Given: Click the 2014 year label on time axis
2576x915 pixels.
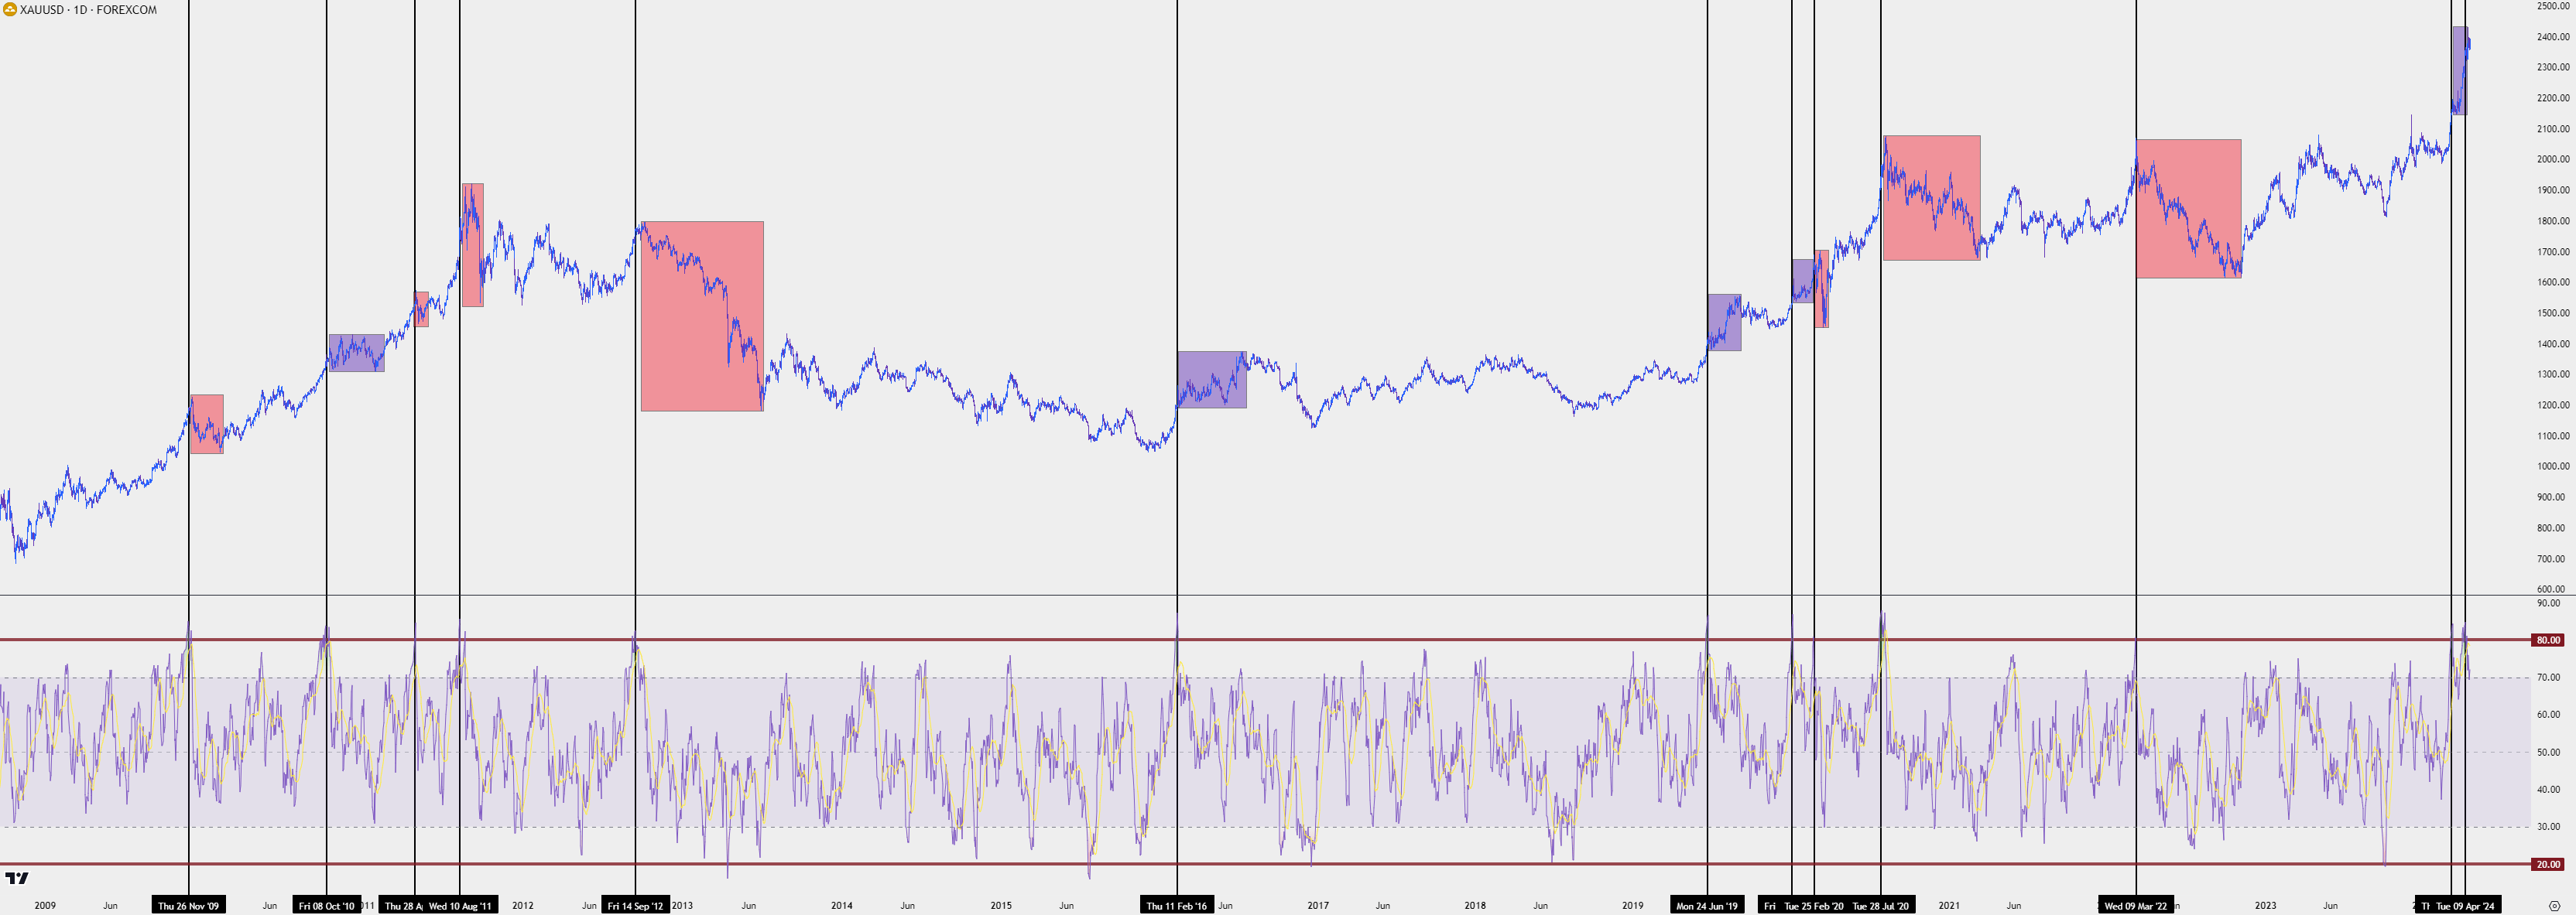Looking at the screenshot, I should 842,906.
